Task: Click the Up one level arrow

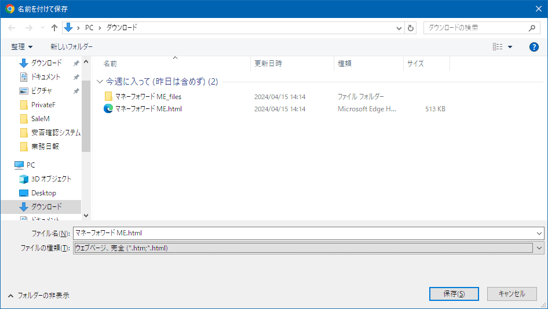Action: click(54, 28)
